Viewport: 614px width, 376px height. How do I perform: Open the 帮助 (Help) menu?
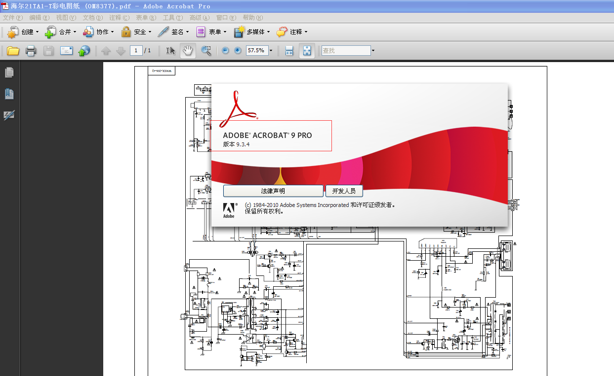(252, 18)
